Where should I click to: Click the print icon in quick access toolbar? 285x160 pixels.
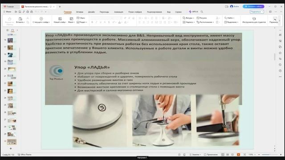28,12
